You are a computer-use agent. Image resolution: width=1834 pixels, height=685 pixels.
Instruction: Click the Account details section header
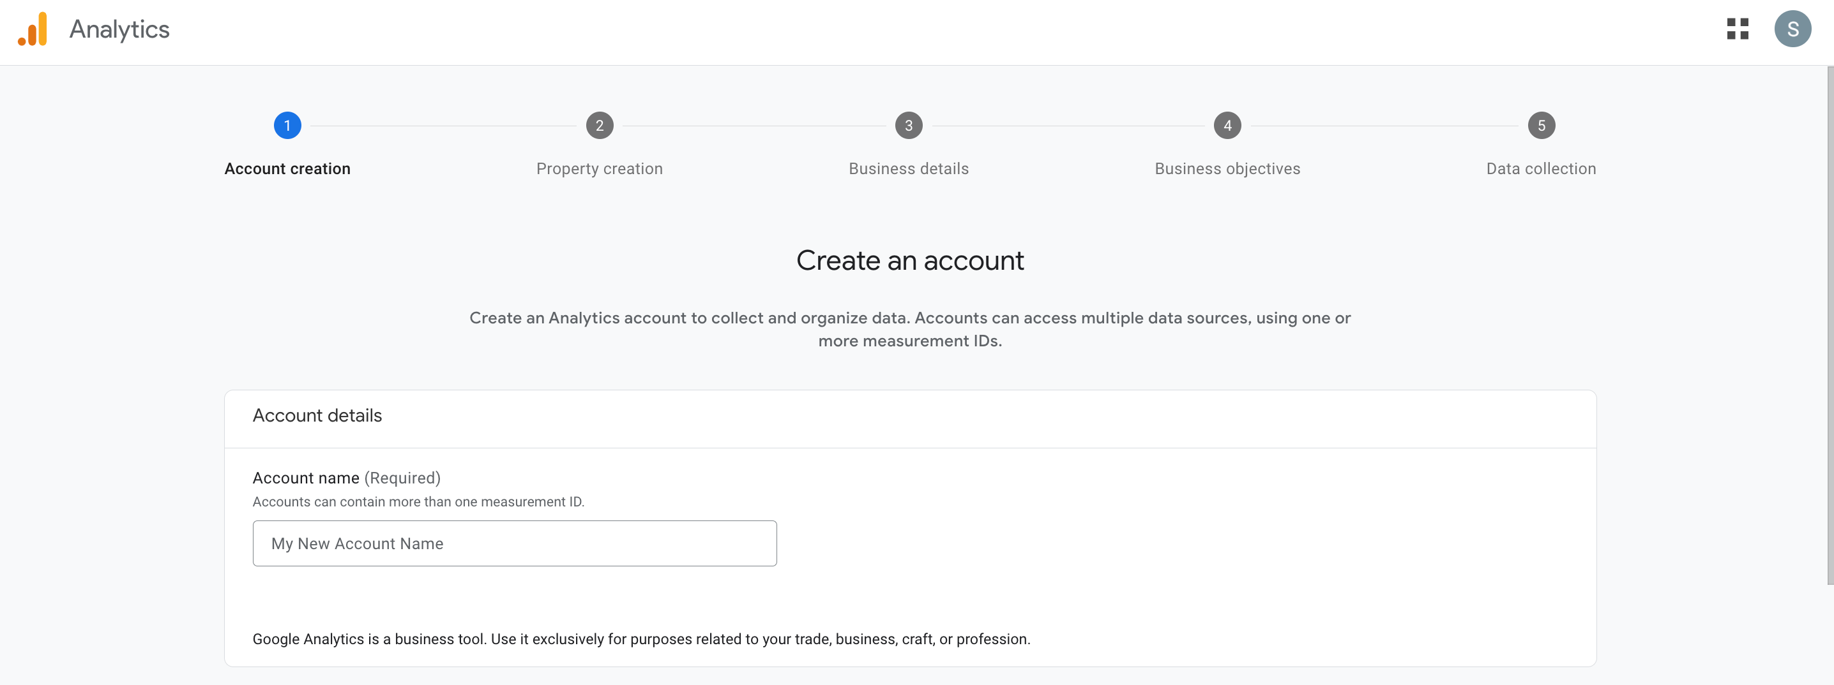tap(317, 415)
